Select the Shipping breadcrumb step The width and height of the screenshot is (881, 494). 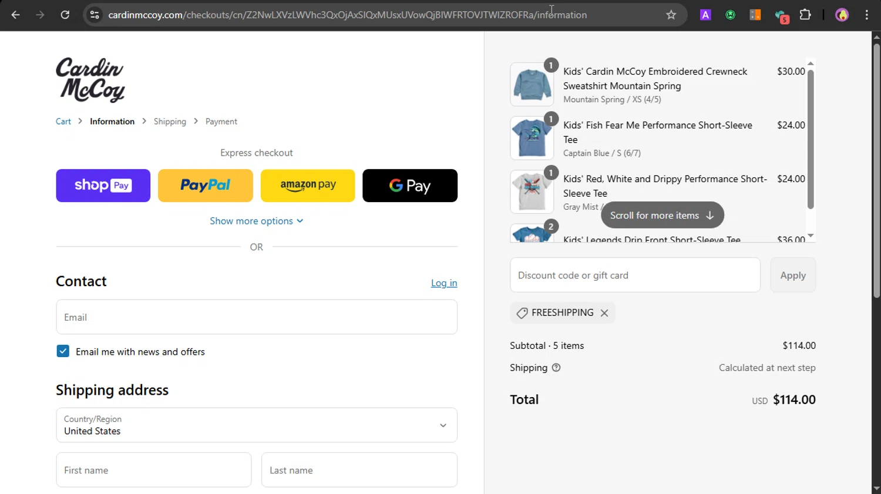click(170, 122)
